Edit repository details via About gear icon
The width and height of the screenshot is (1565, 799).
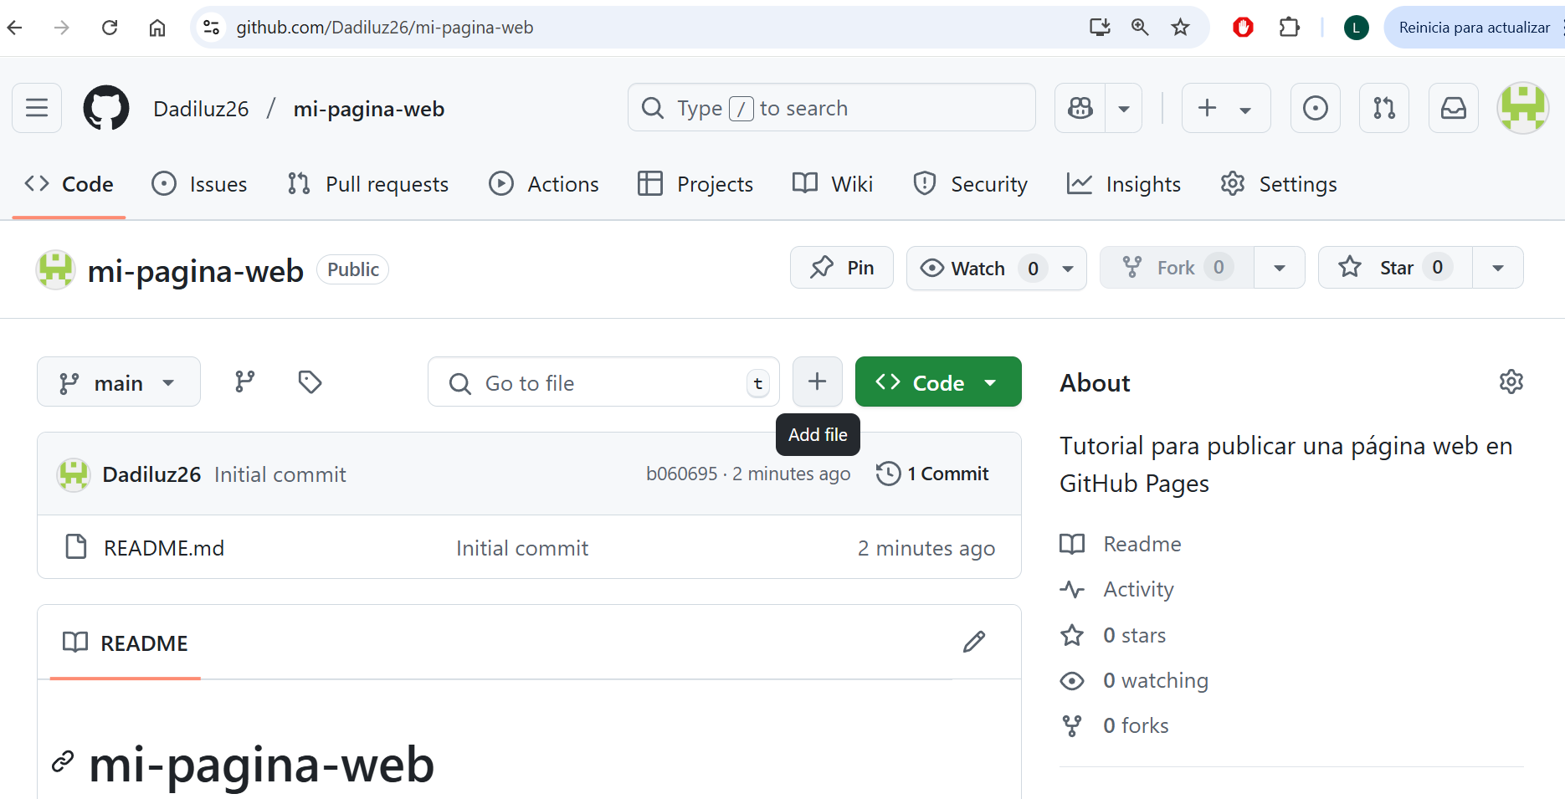click(1511, 382)
